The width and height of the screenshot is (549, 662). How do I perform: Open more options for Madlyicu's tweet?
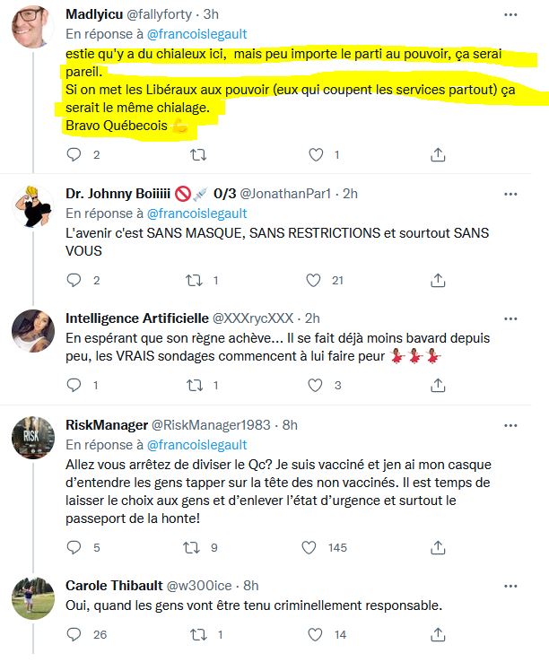(510, 15)
